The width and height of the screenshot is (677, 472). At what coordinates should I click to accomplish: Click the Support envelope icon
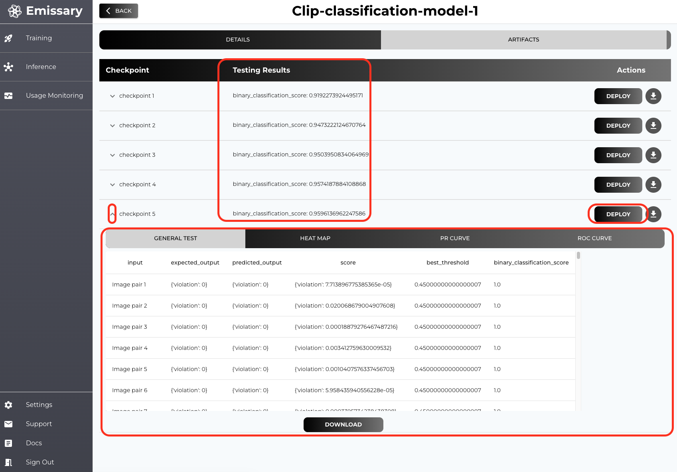[x=8, y=424]
